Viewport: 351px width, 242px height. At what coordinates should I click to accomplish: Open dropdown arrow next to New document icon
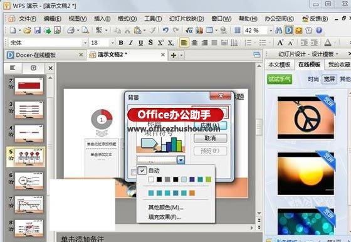click(x=19, y=31)
